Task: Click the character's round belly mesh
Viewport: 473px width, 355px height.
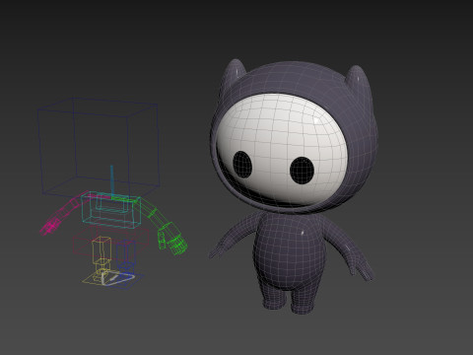Action: 289,251
